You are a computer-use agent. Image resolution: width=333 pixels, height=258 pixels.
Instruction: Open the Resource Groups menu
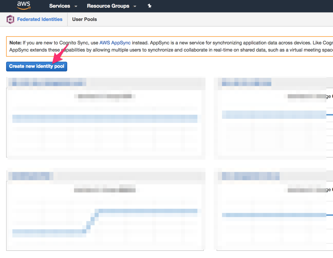pos(108,6)
